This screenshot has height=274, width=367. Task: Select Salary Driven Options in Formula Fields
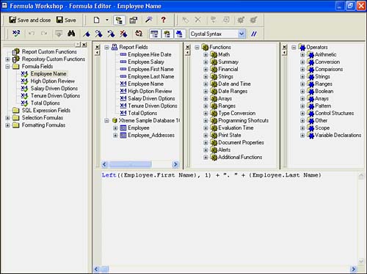(54, 89)
